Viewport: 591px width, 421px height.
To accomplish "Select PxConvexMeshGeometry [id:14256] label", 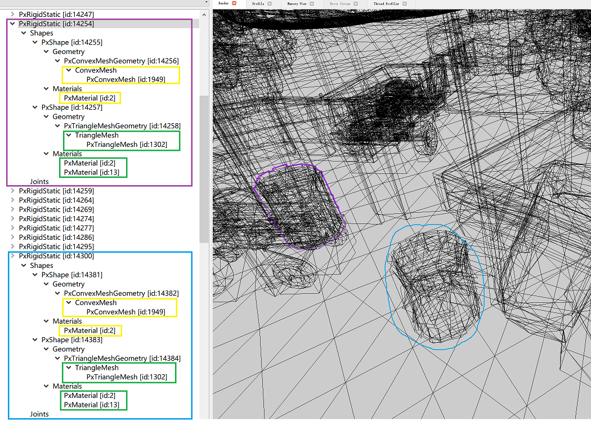I will pos(122,61).
